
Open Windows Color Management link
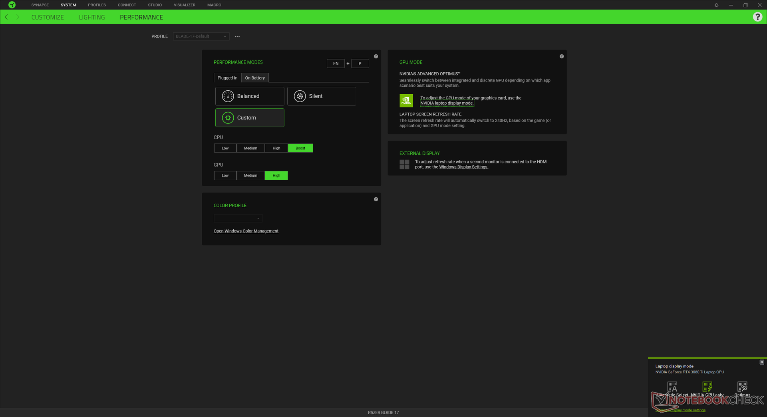tap(246, 231)
